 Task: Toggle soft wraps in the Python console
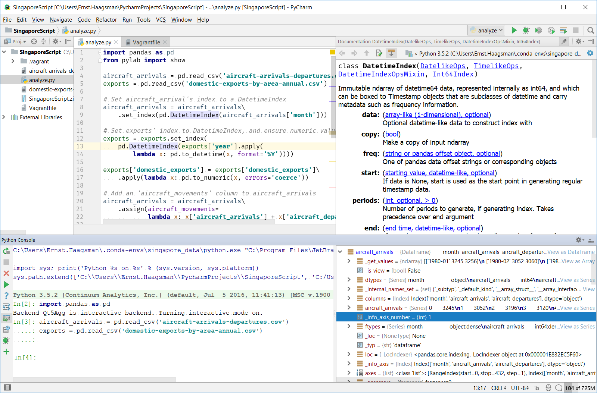pyautogui.click(x=6, y=307)
